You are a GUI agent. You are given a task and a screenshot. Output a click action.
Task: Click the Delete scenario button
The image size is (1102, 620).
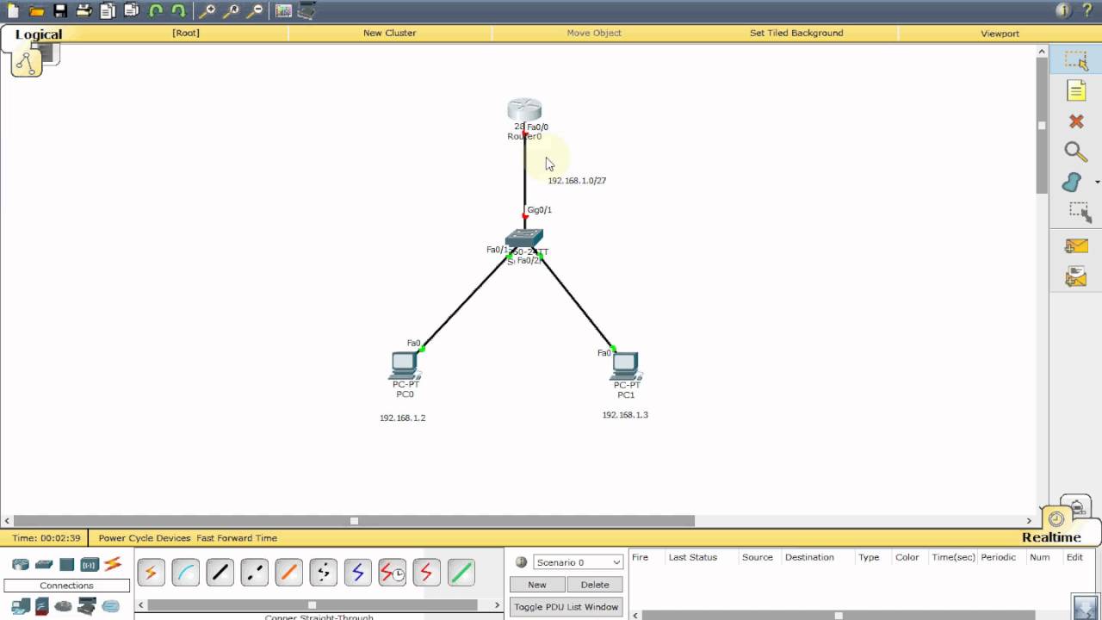pos(595,585)
